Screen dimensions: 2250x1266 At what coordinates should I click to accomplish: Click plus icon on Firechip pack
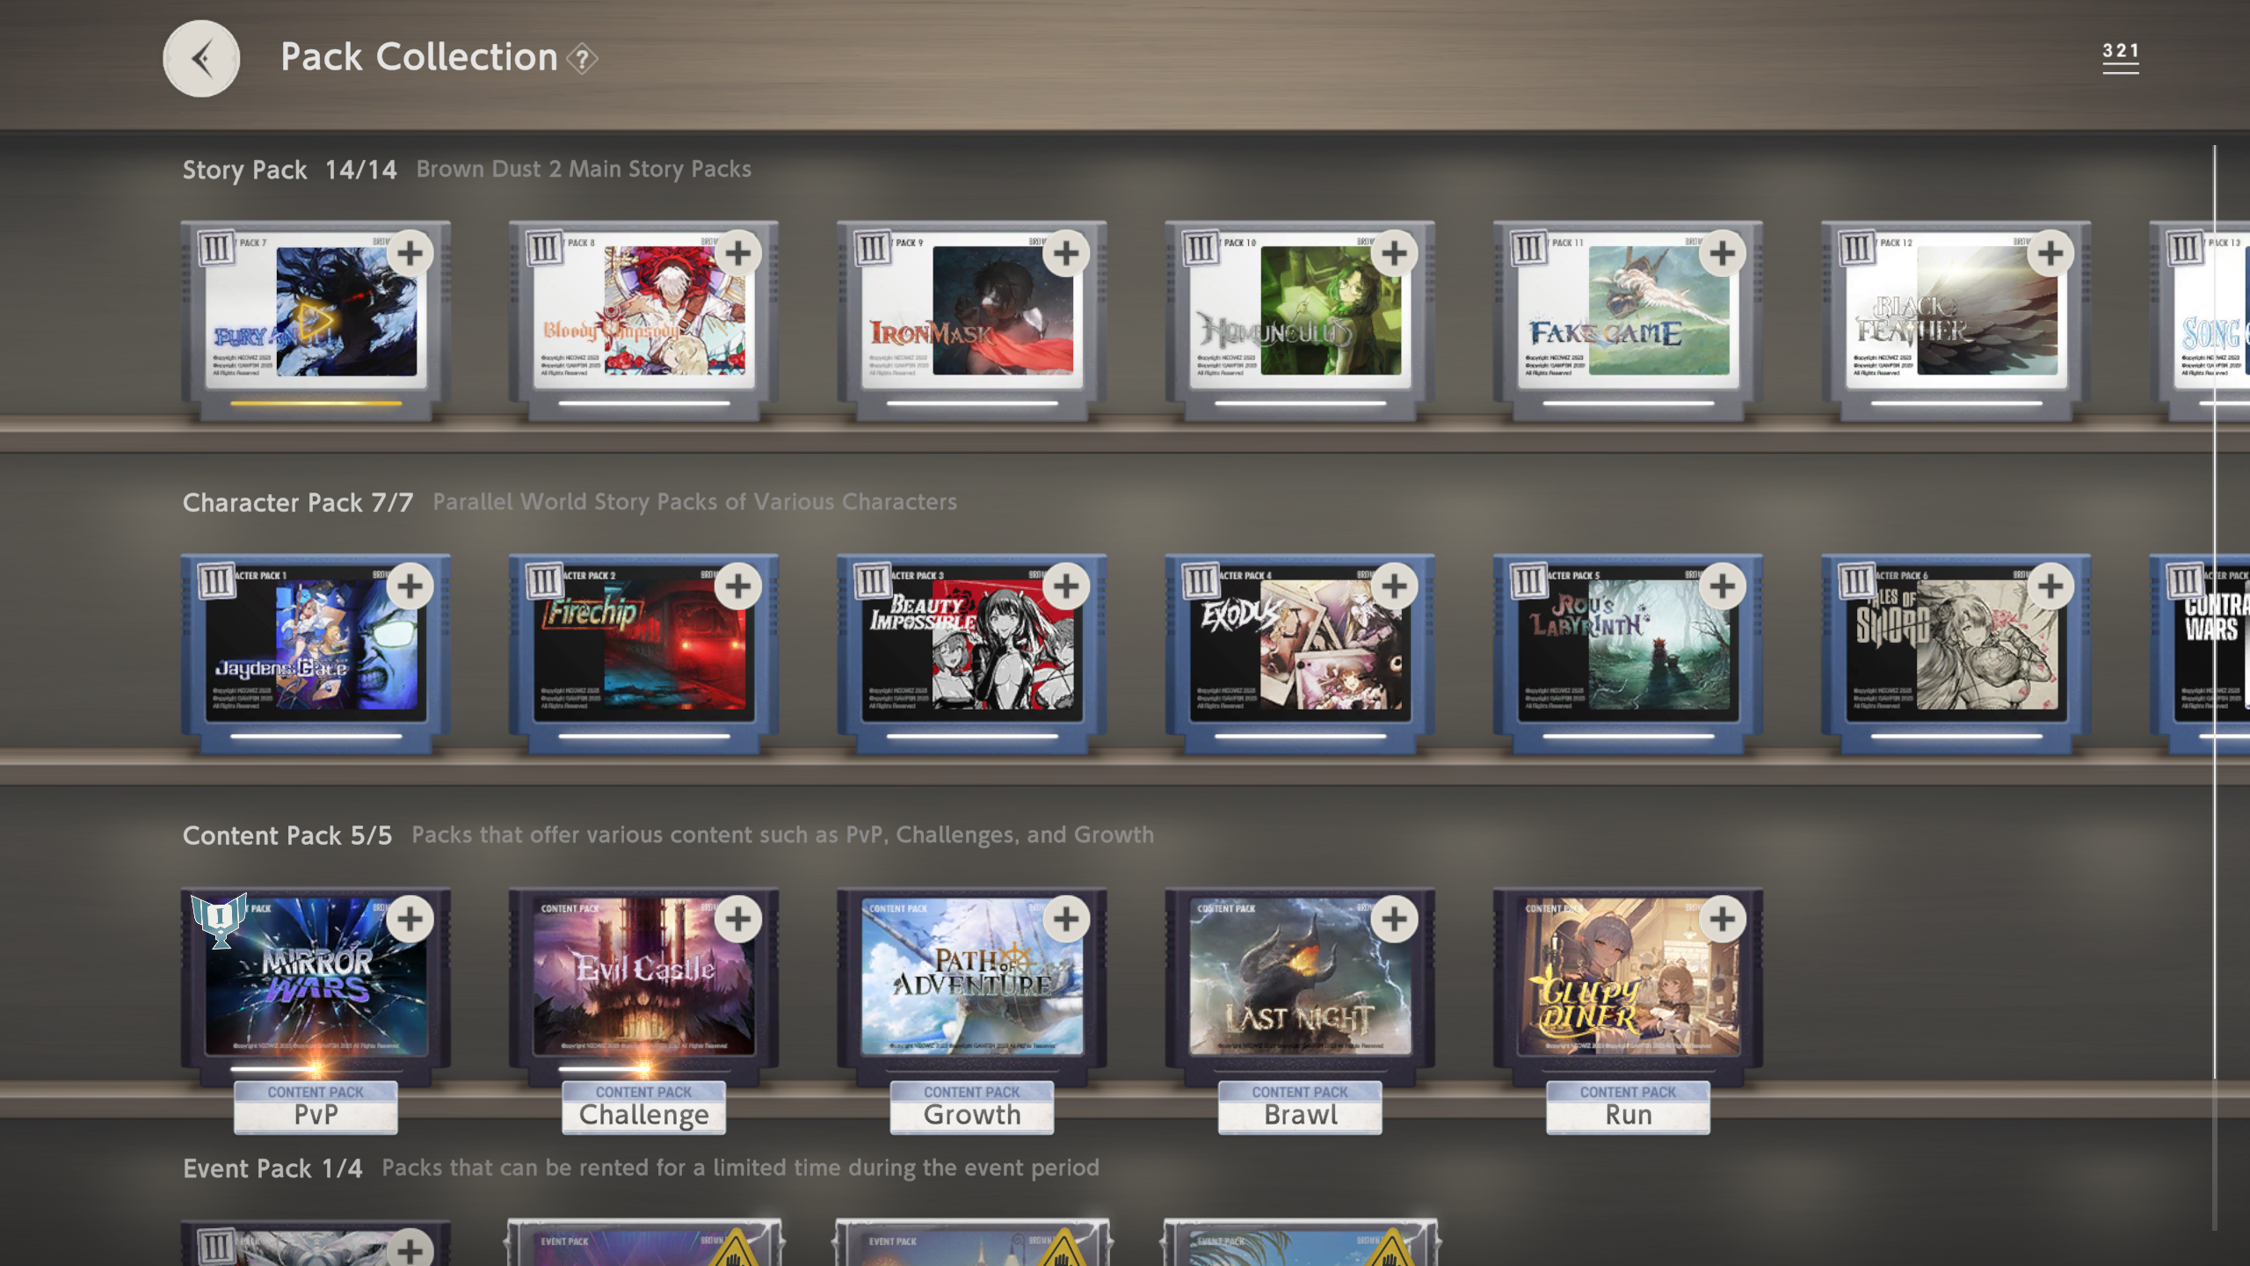[x=737, y=586]
